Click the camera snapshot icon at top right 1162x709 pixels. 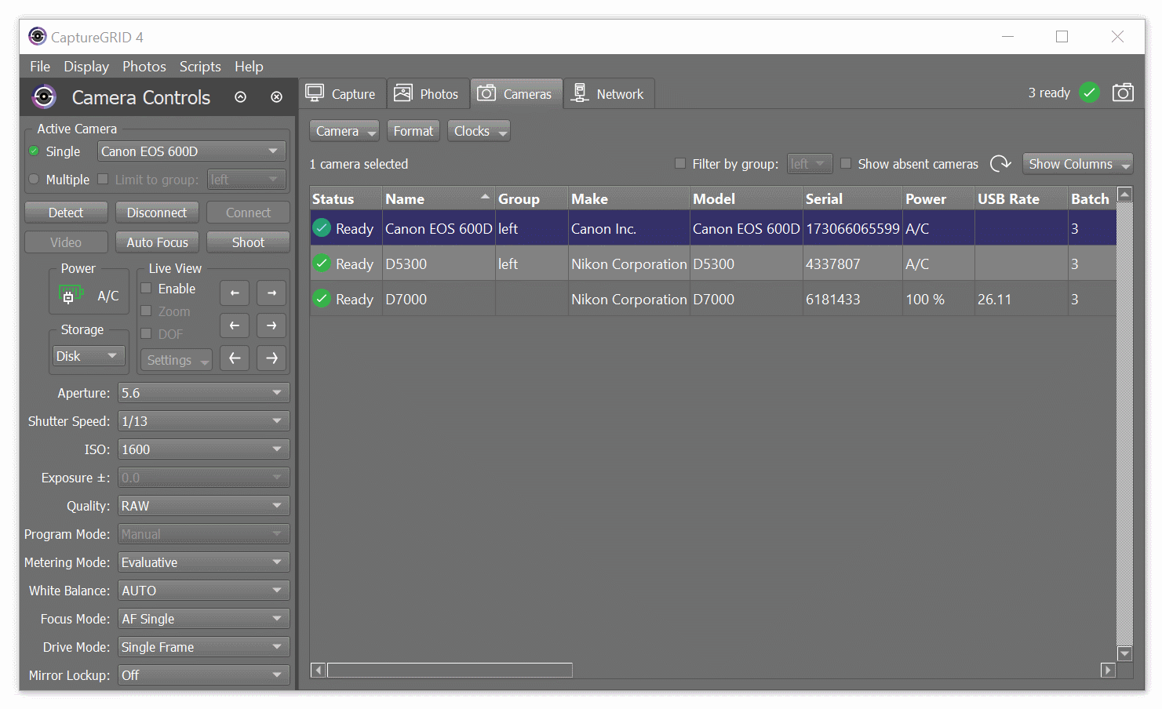point(1123,93)
